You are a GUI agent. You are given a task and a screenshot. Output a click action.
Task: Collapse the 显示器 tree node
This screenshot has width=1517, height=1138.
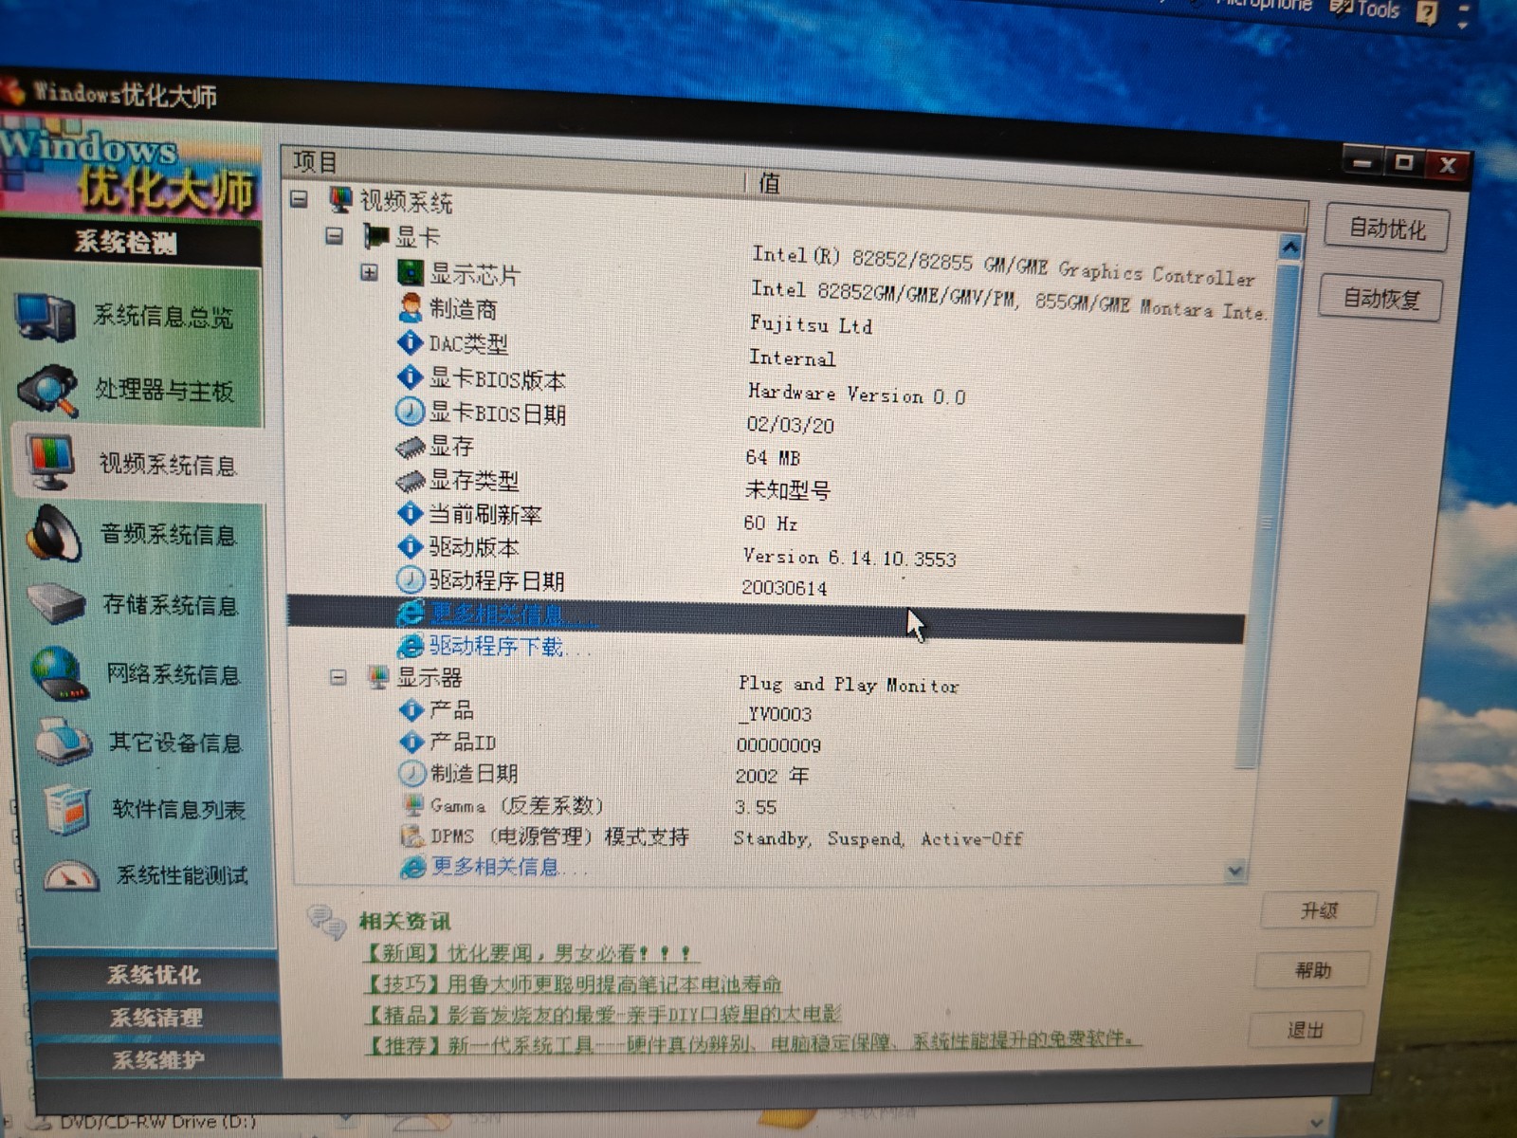(338, 677)
